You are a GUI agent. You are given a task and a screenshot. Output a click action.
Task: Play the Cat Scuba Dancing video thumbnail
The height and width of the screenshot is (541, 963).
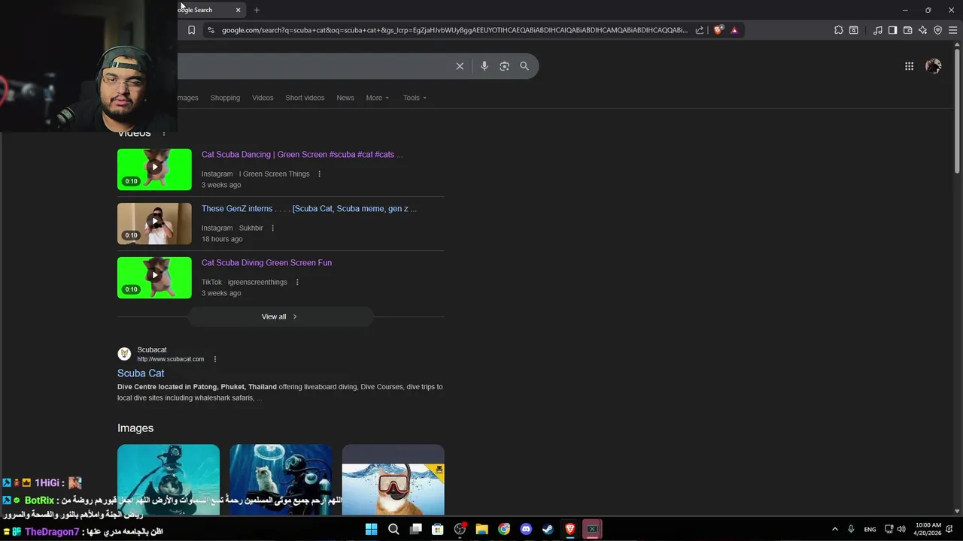[x=154, y=169]
